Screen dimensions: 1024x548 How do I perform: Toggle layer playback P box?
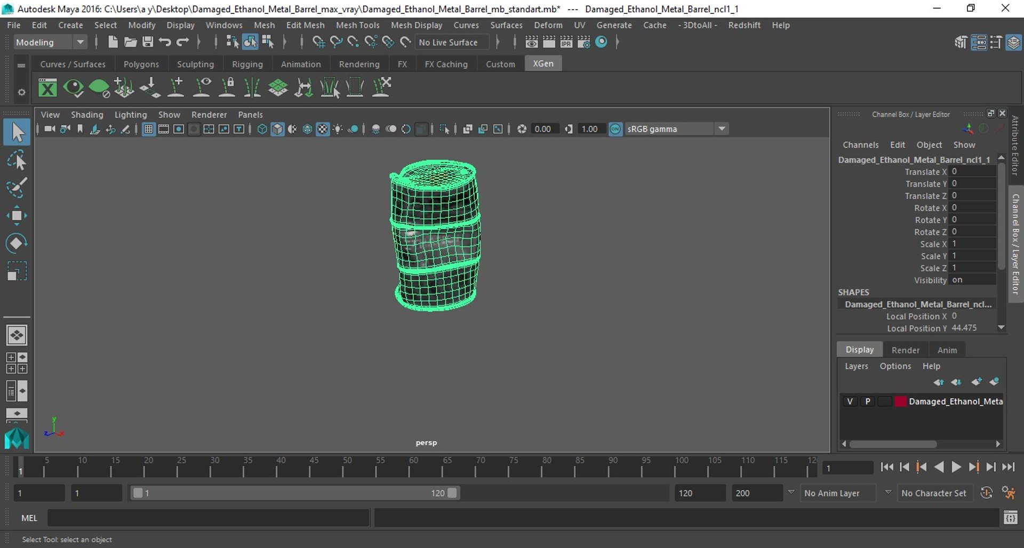pyautogui.click(x=868, y=401)
